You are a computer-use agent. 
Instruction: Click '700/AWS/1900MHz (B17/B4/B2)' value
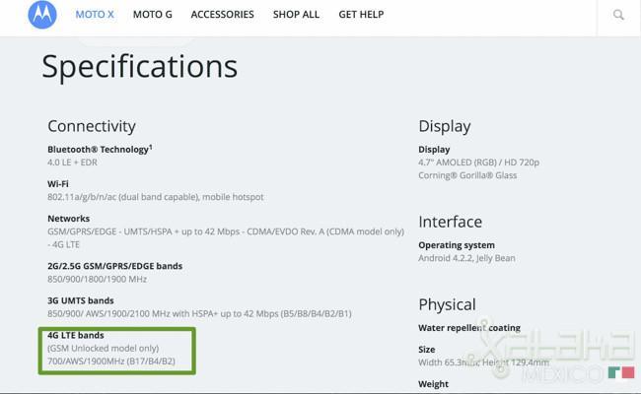(111, 361)
